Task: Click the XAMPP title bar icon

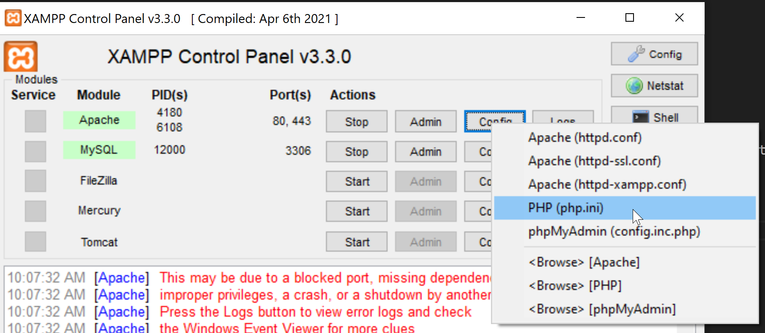Action: tap(13, 18)
